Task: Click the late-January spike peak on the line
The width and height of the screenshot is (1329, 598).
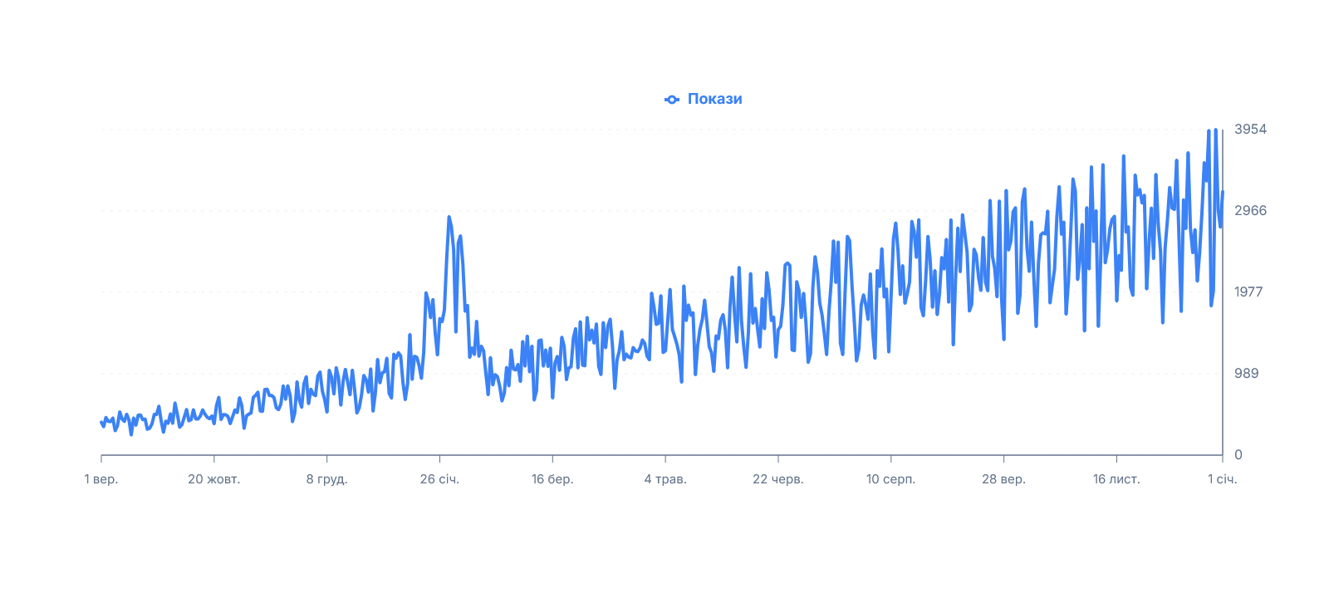Action: click(x=449, y=218)
